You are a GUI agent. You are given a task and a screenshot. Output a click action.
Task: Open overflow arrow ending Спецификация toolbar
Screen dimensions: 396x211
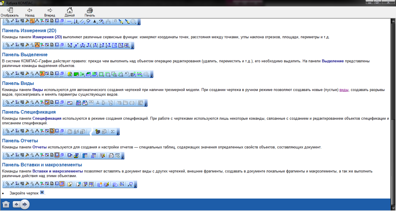pyautogui.click(x=118, y=132)
